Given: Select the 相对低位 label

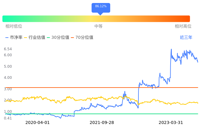Looking at the screenshot, I should tap(14, 26).
